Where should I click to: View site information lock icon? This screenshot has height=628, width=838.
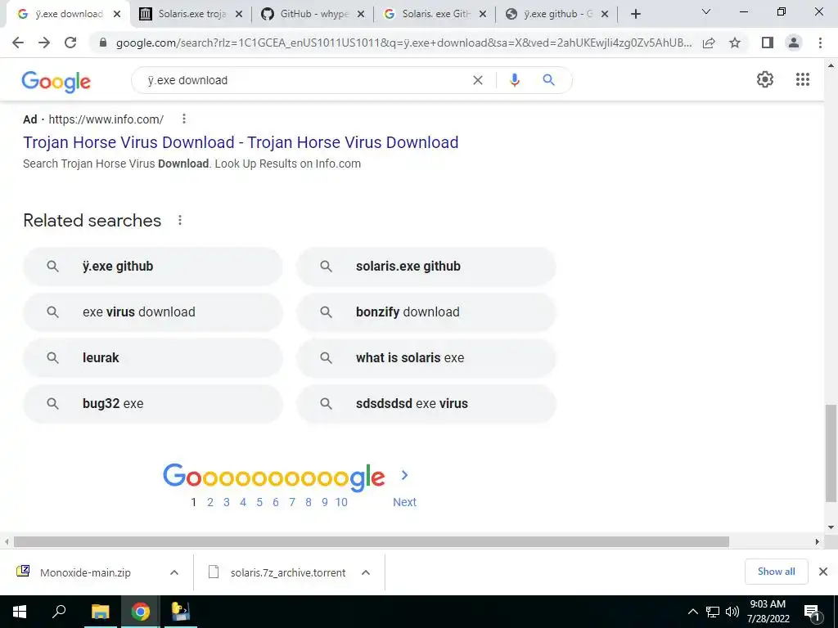[x=103, y=43]
